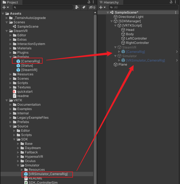Select the quickstart PDF file icon

coord(14,92)
